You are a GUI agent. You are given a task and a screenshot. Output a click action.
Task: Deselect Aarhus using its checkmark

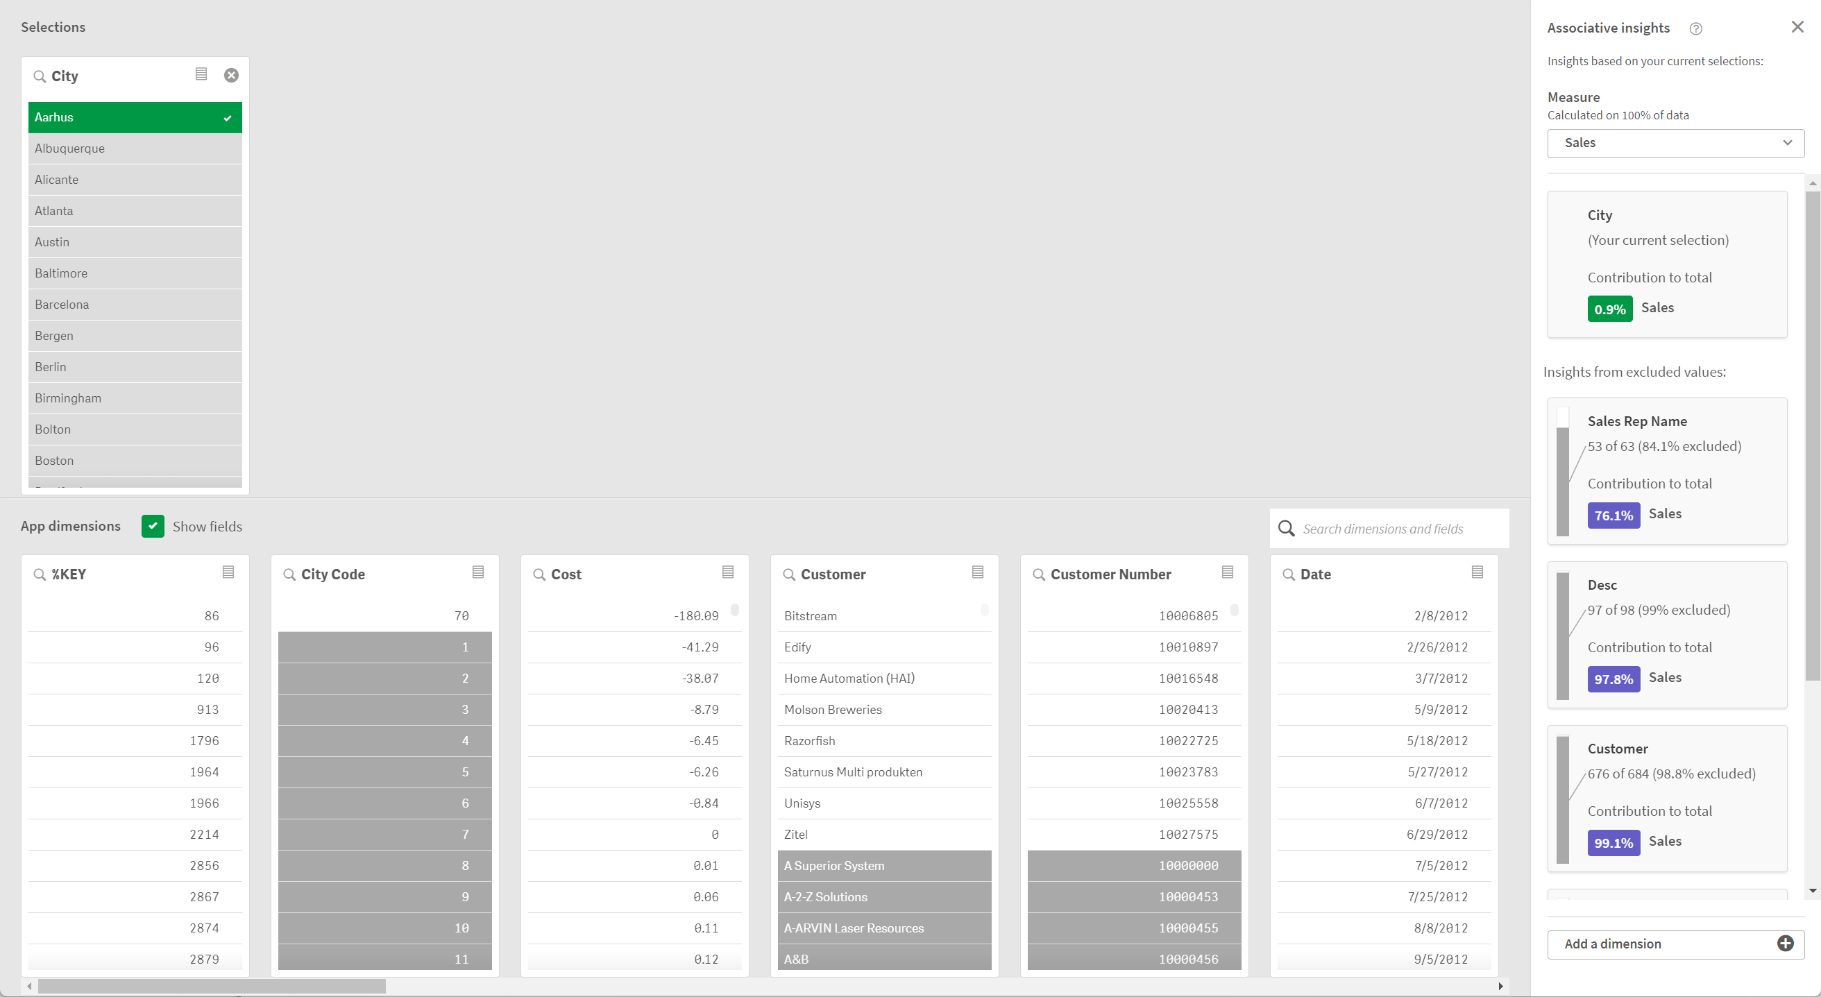point(228,117)
